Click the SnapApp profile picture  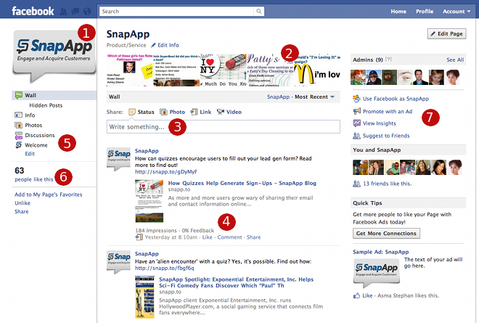pos(54,57)
